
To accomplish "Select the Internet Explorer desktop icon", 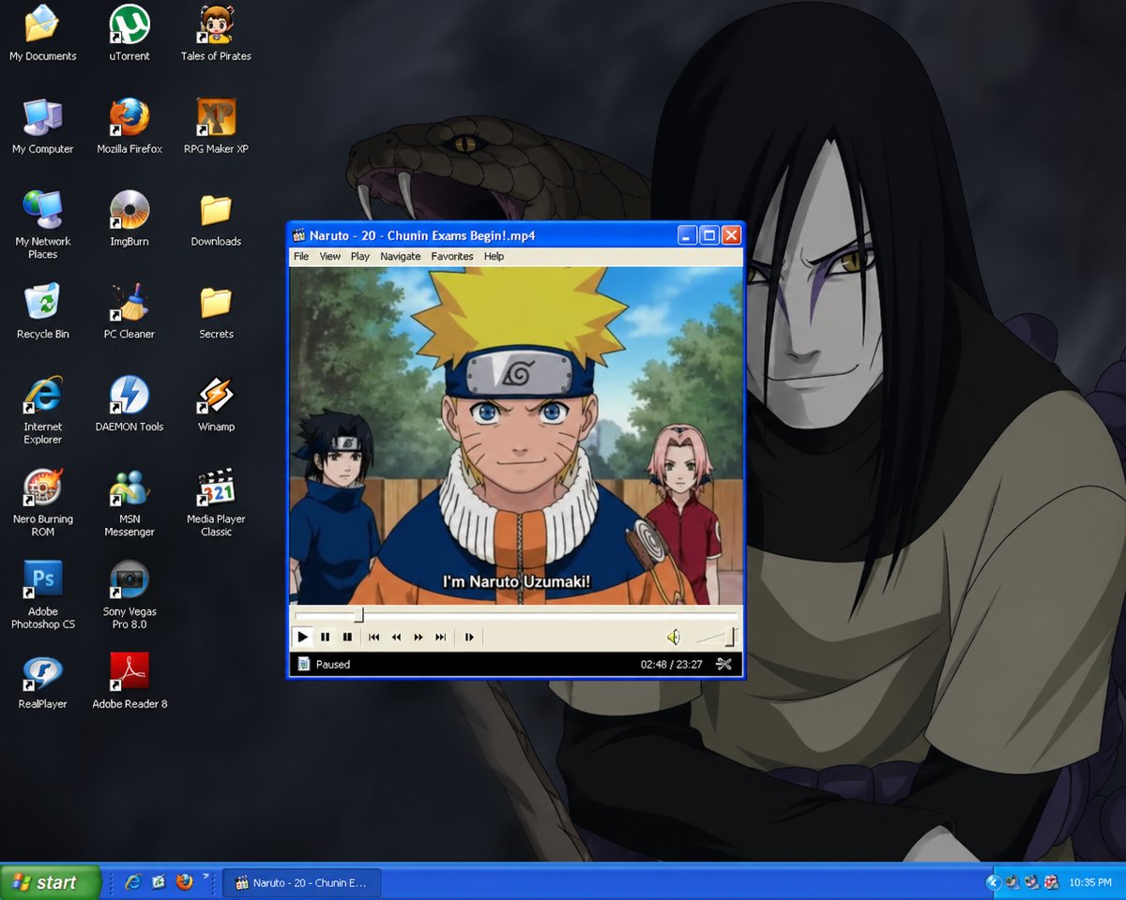I will 42,411.
